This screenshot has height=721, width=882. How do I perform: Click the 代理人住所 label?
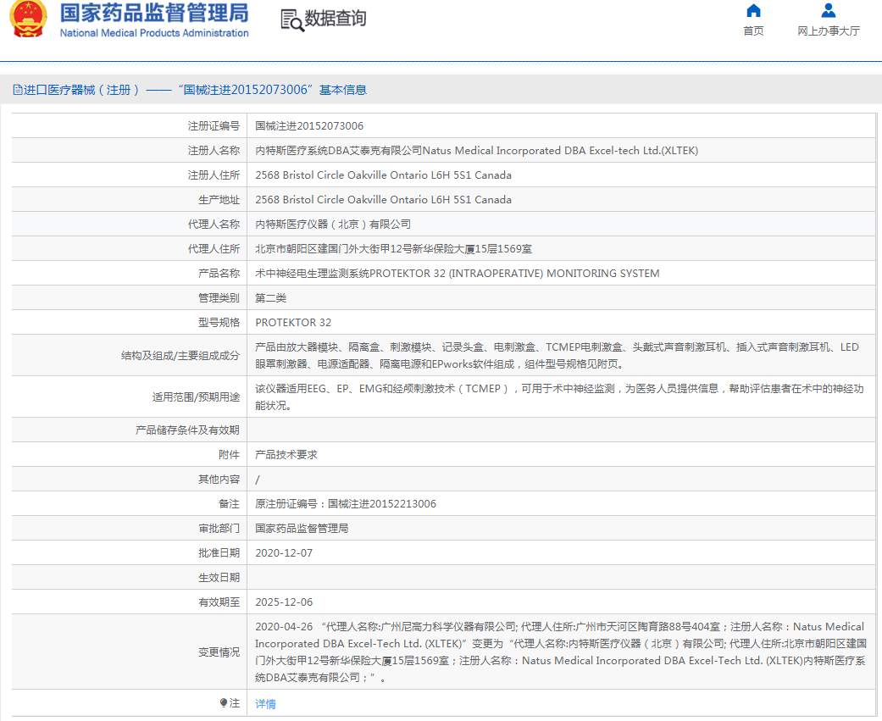coord(214,248)
